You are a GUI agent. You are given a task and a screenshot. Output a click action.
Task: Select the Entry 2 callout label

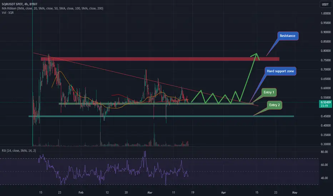pos(274,105)
